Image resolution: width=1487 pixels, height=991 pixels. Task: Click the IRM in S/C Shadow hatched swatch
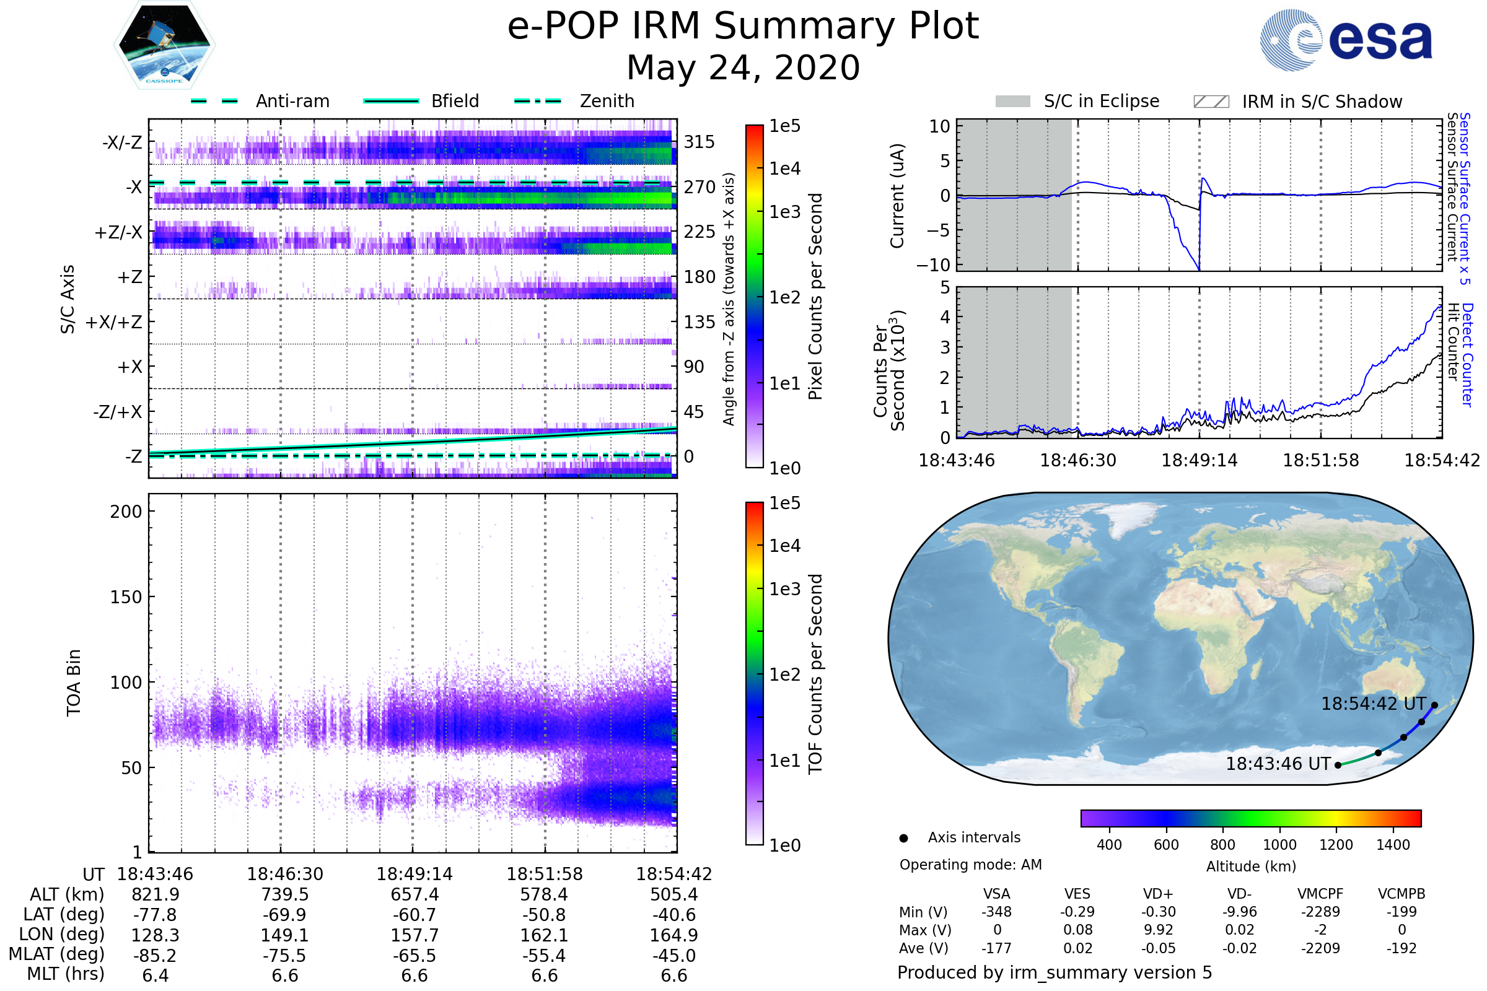[1211, 102]
